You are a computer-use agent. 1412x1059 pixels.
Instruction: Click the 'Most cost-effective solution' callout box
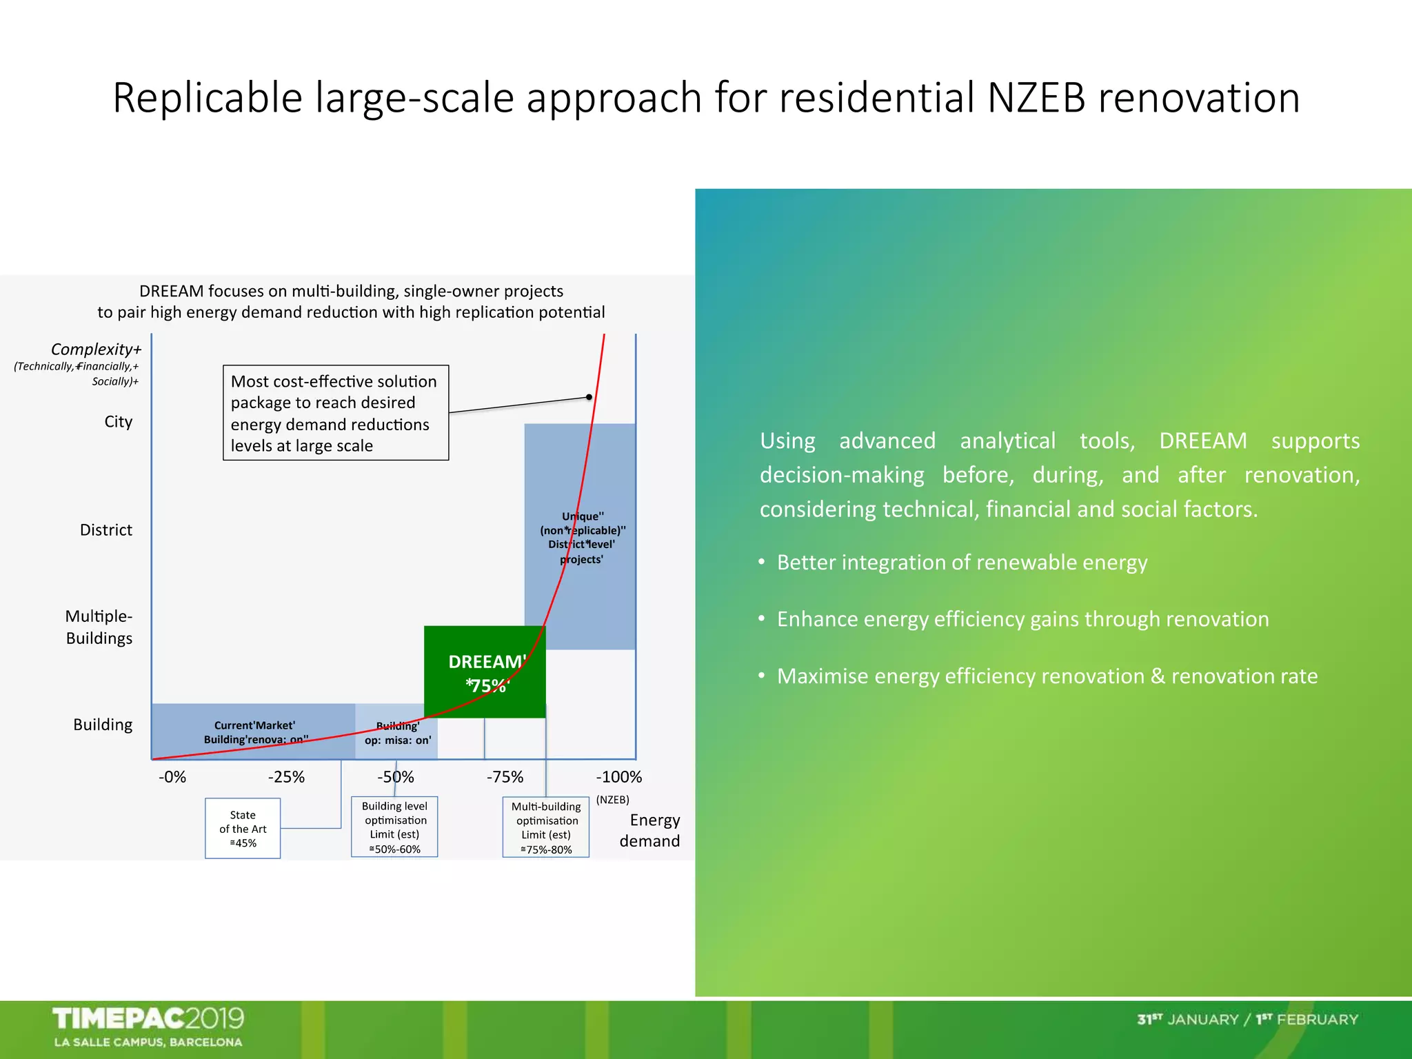coord(336,413)
